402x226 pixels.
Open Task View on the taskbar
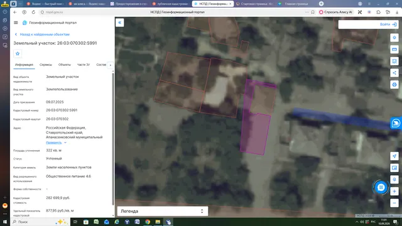75,222
